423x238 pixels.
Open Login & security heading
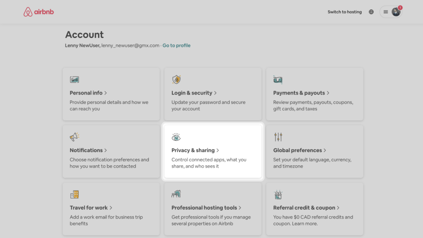pos(192,93)
